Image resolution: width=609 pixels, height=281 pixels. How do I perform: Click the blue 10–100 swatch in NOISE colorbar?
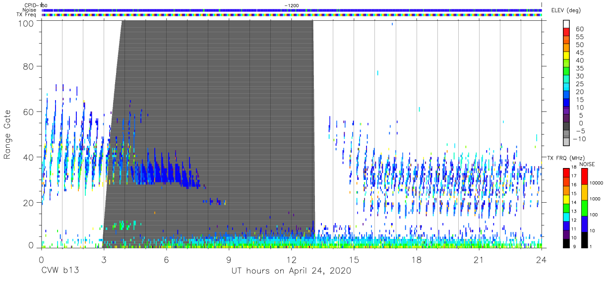(584, 224)
